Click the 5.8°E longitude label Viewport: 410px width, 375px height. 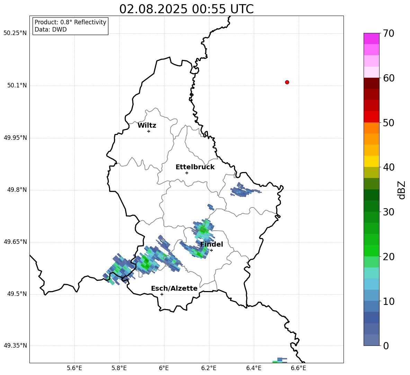tap(119, 368)
